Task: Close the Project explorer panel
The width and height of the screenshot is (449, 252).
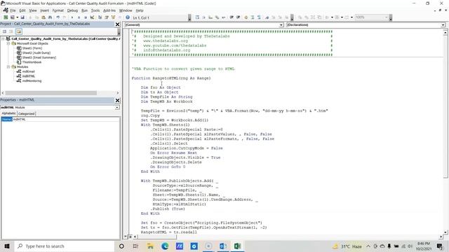Action: (117, 24)
